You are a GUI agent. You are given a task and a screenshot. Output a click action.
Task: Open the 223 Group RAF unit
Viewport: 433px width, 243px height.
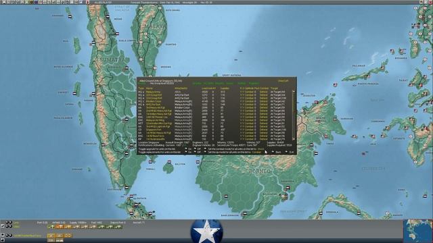tap(154, 95)
